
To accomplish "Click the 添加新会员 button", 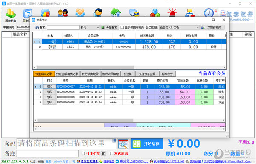I will (x=212, y=27).
